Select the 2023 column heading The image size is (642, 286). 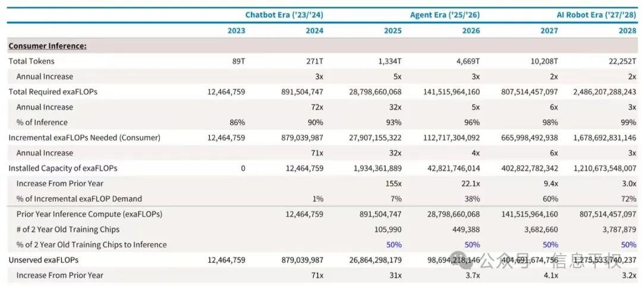click(x=236, y=31)
